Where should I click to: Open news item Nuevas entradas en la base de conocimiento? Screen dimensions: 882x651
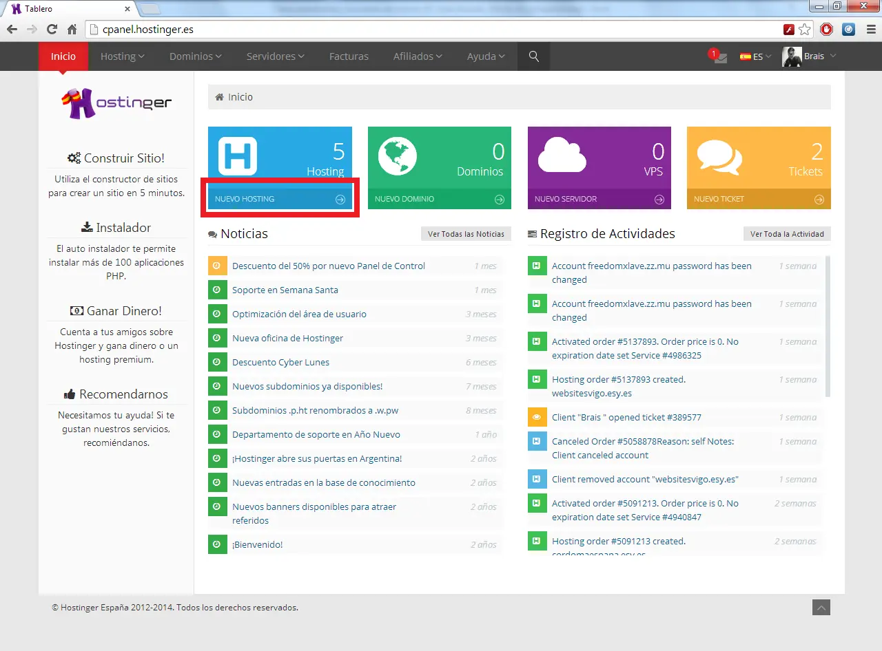point(324,482)
